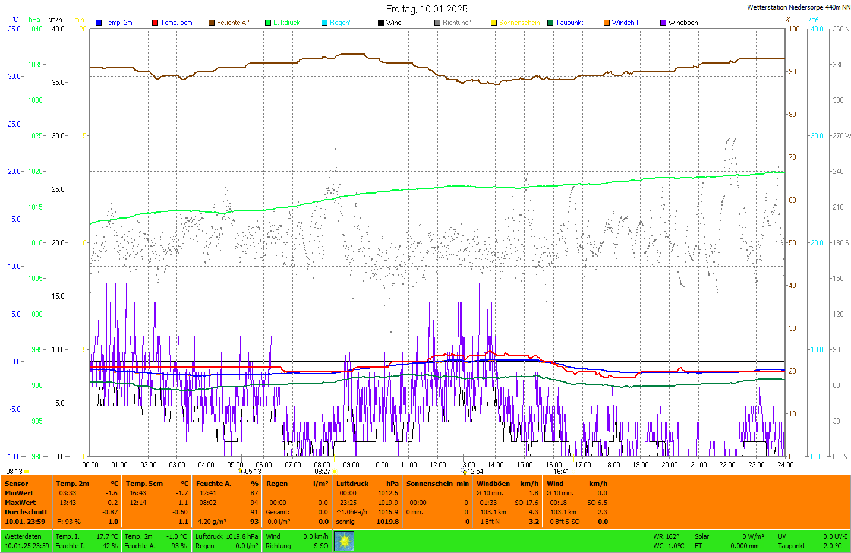
Task: Click the red Temp. 5cm legend square
Action: pyautogui.click(x=155, y=23)
